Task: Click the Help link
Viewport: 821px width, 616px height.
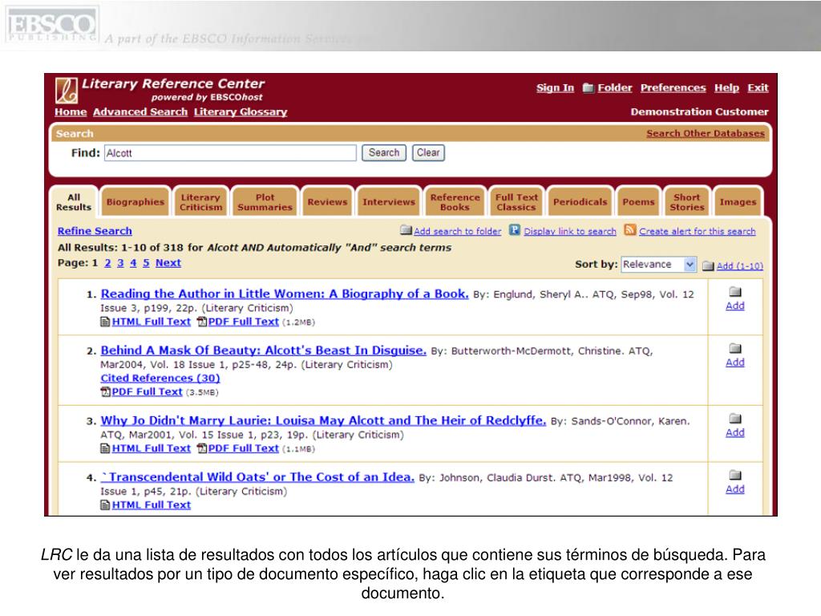Action: point(726,88)
